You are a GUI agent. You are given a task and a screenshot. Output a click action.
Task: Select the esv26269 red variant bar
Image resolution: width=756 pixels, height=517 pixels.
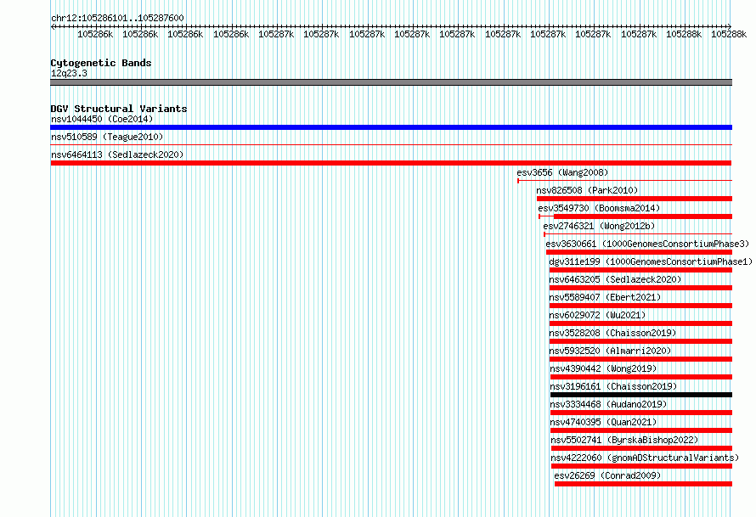pos(643,484)
